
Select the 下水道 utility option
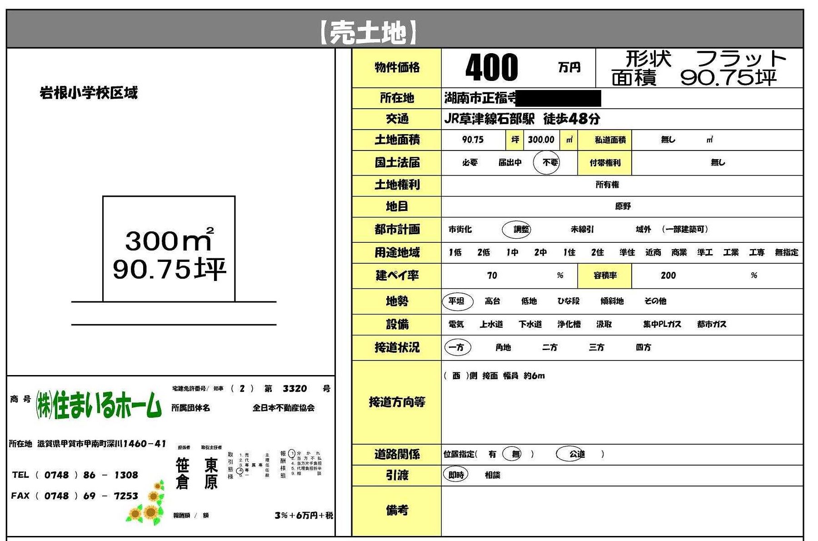pyautogui.click(x=530, y=325)
